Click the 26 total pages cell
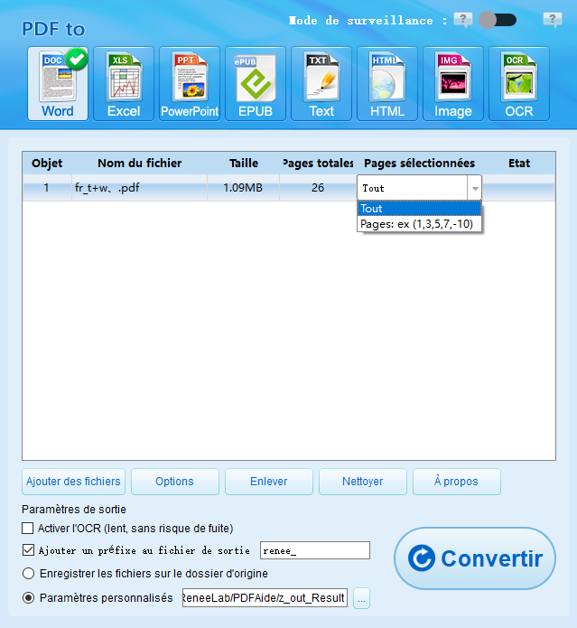Image resolution: width=577 pixels, height=628 pixels. (x=318, y=188)
